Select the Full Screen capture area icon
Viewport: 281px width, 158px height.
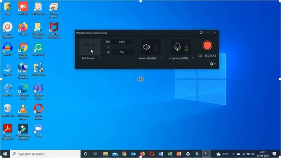(90, 47)
